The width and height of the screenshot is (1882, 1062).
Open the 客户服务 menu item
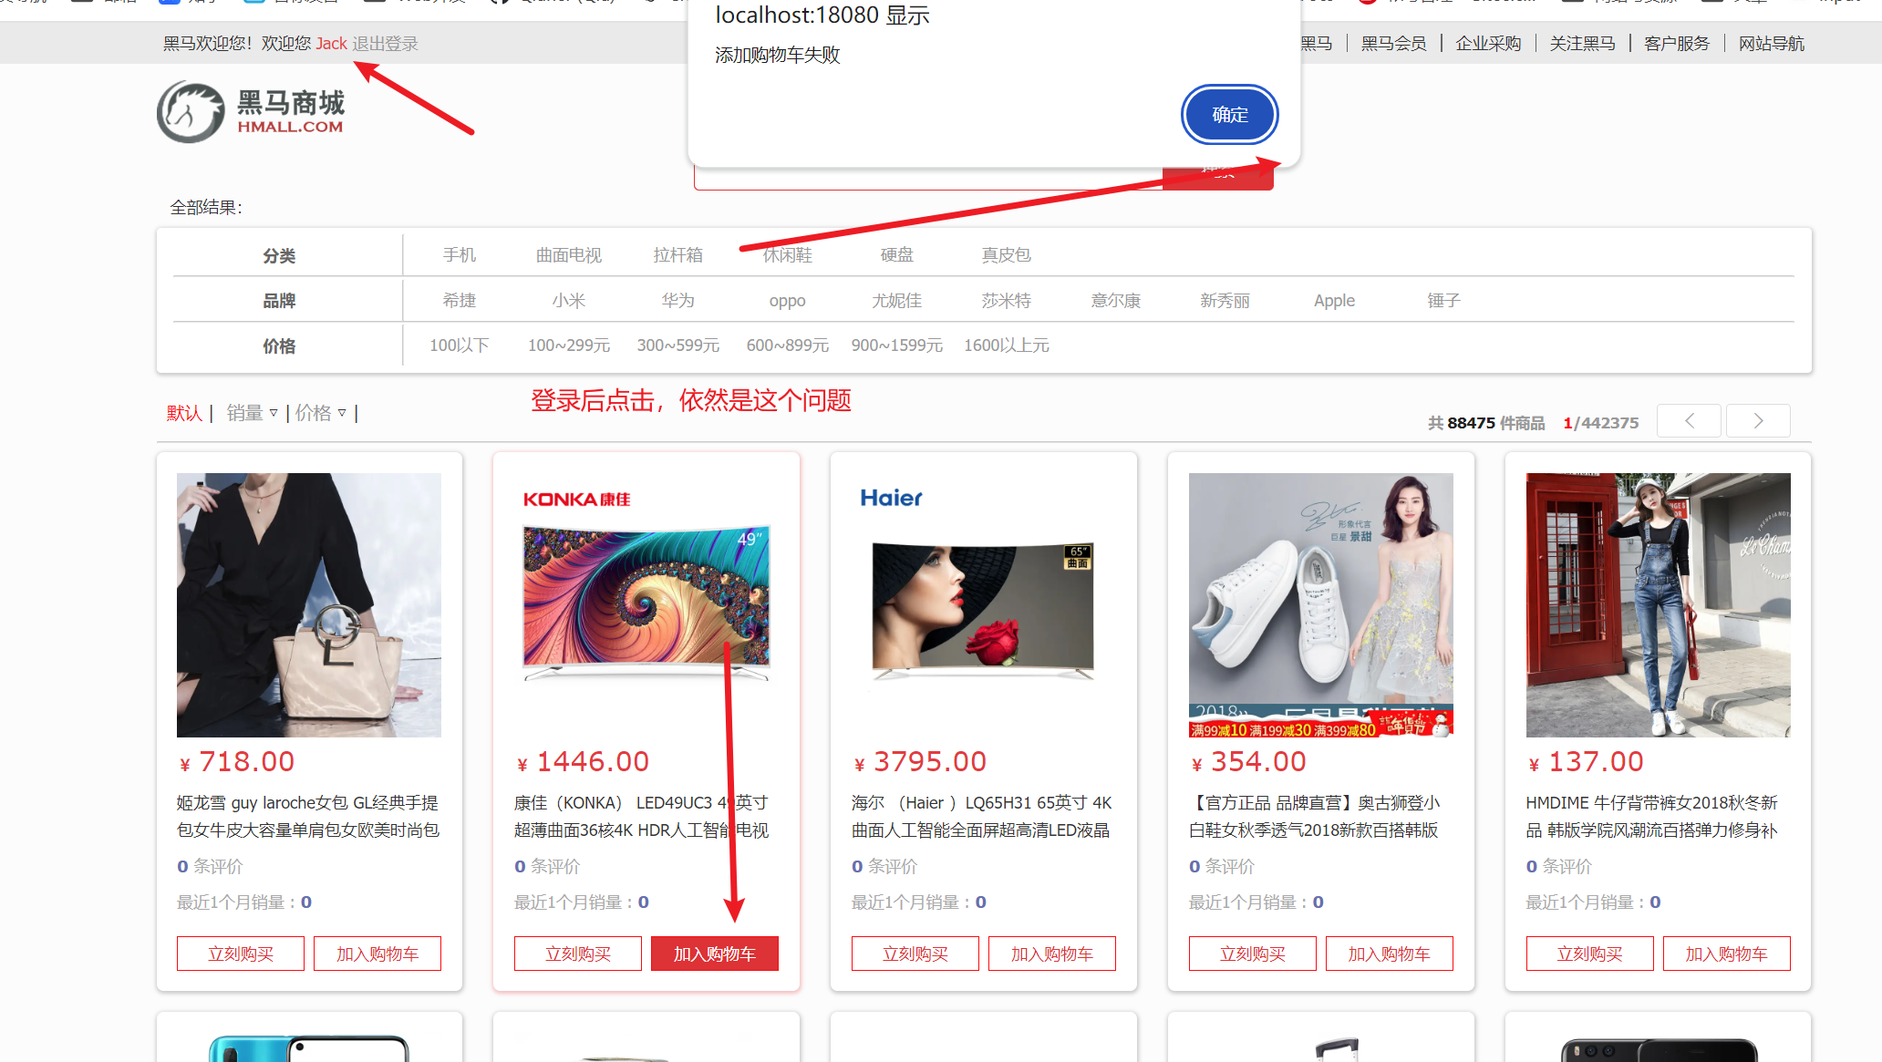(x=1677, y=44)
